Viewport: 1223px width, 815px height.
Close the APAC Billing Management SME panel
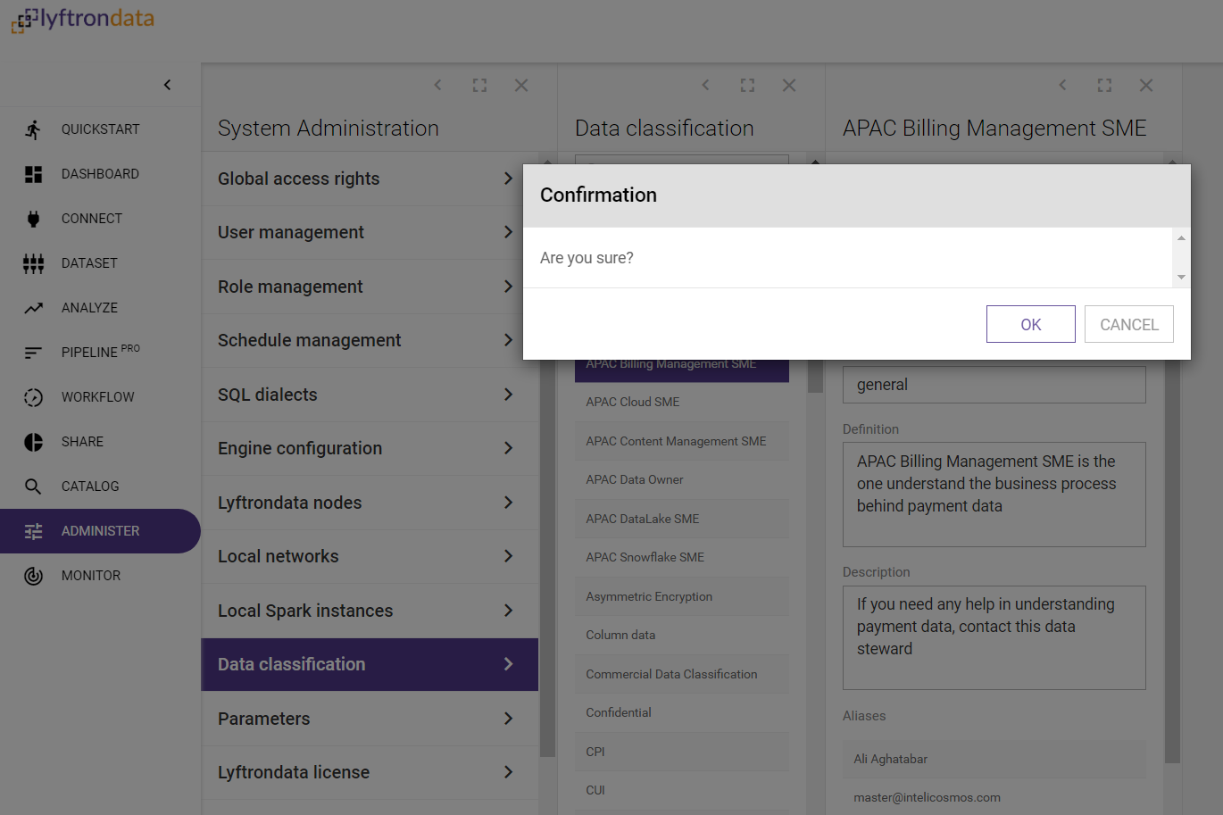click(x=1146, y=85)
